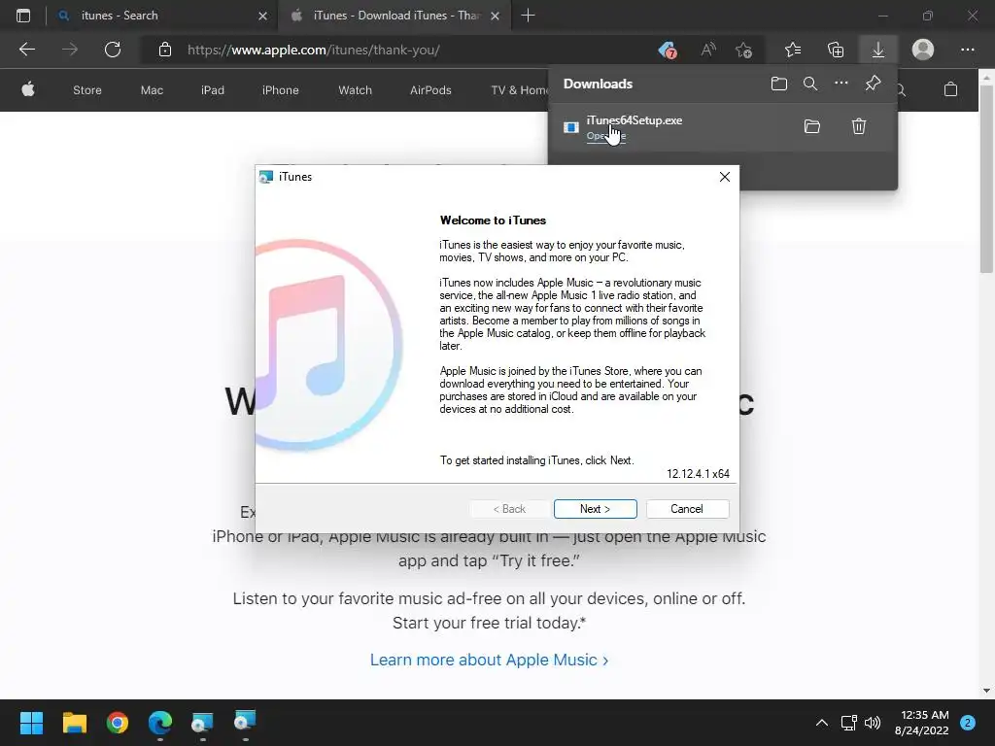Open the iPhone menu item
The height and width of the screenshot is (746, 995).
click(x=281, y=90)
